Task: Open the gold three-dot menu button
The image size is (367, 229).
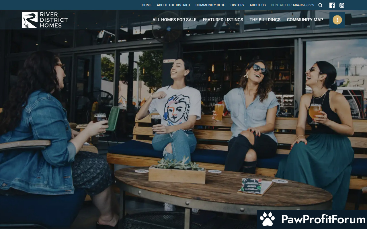Action: [x=337, y=20]
